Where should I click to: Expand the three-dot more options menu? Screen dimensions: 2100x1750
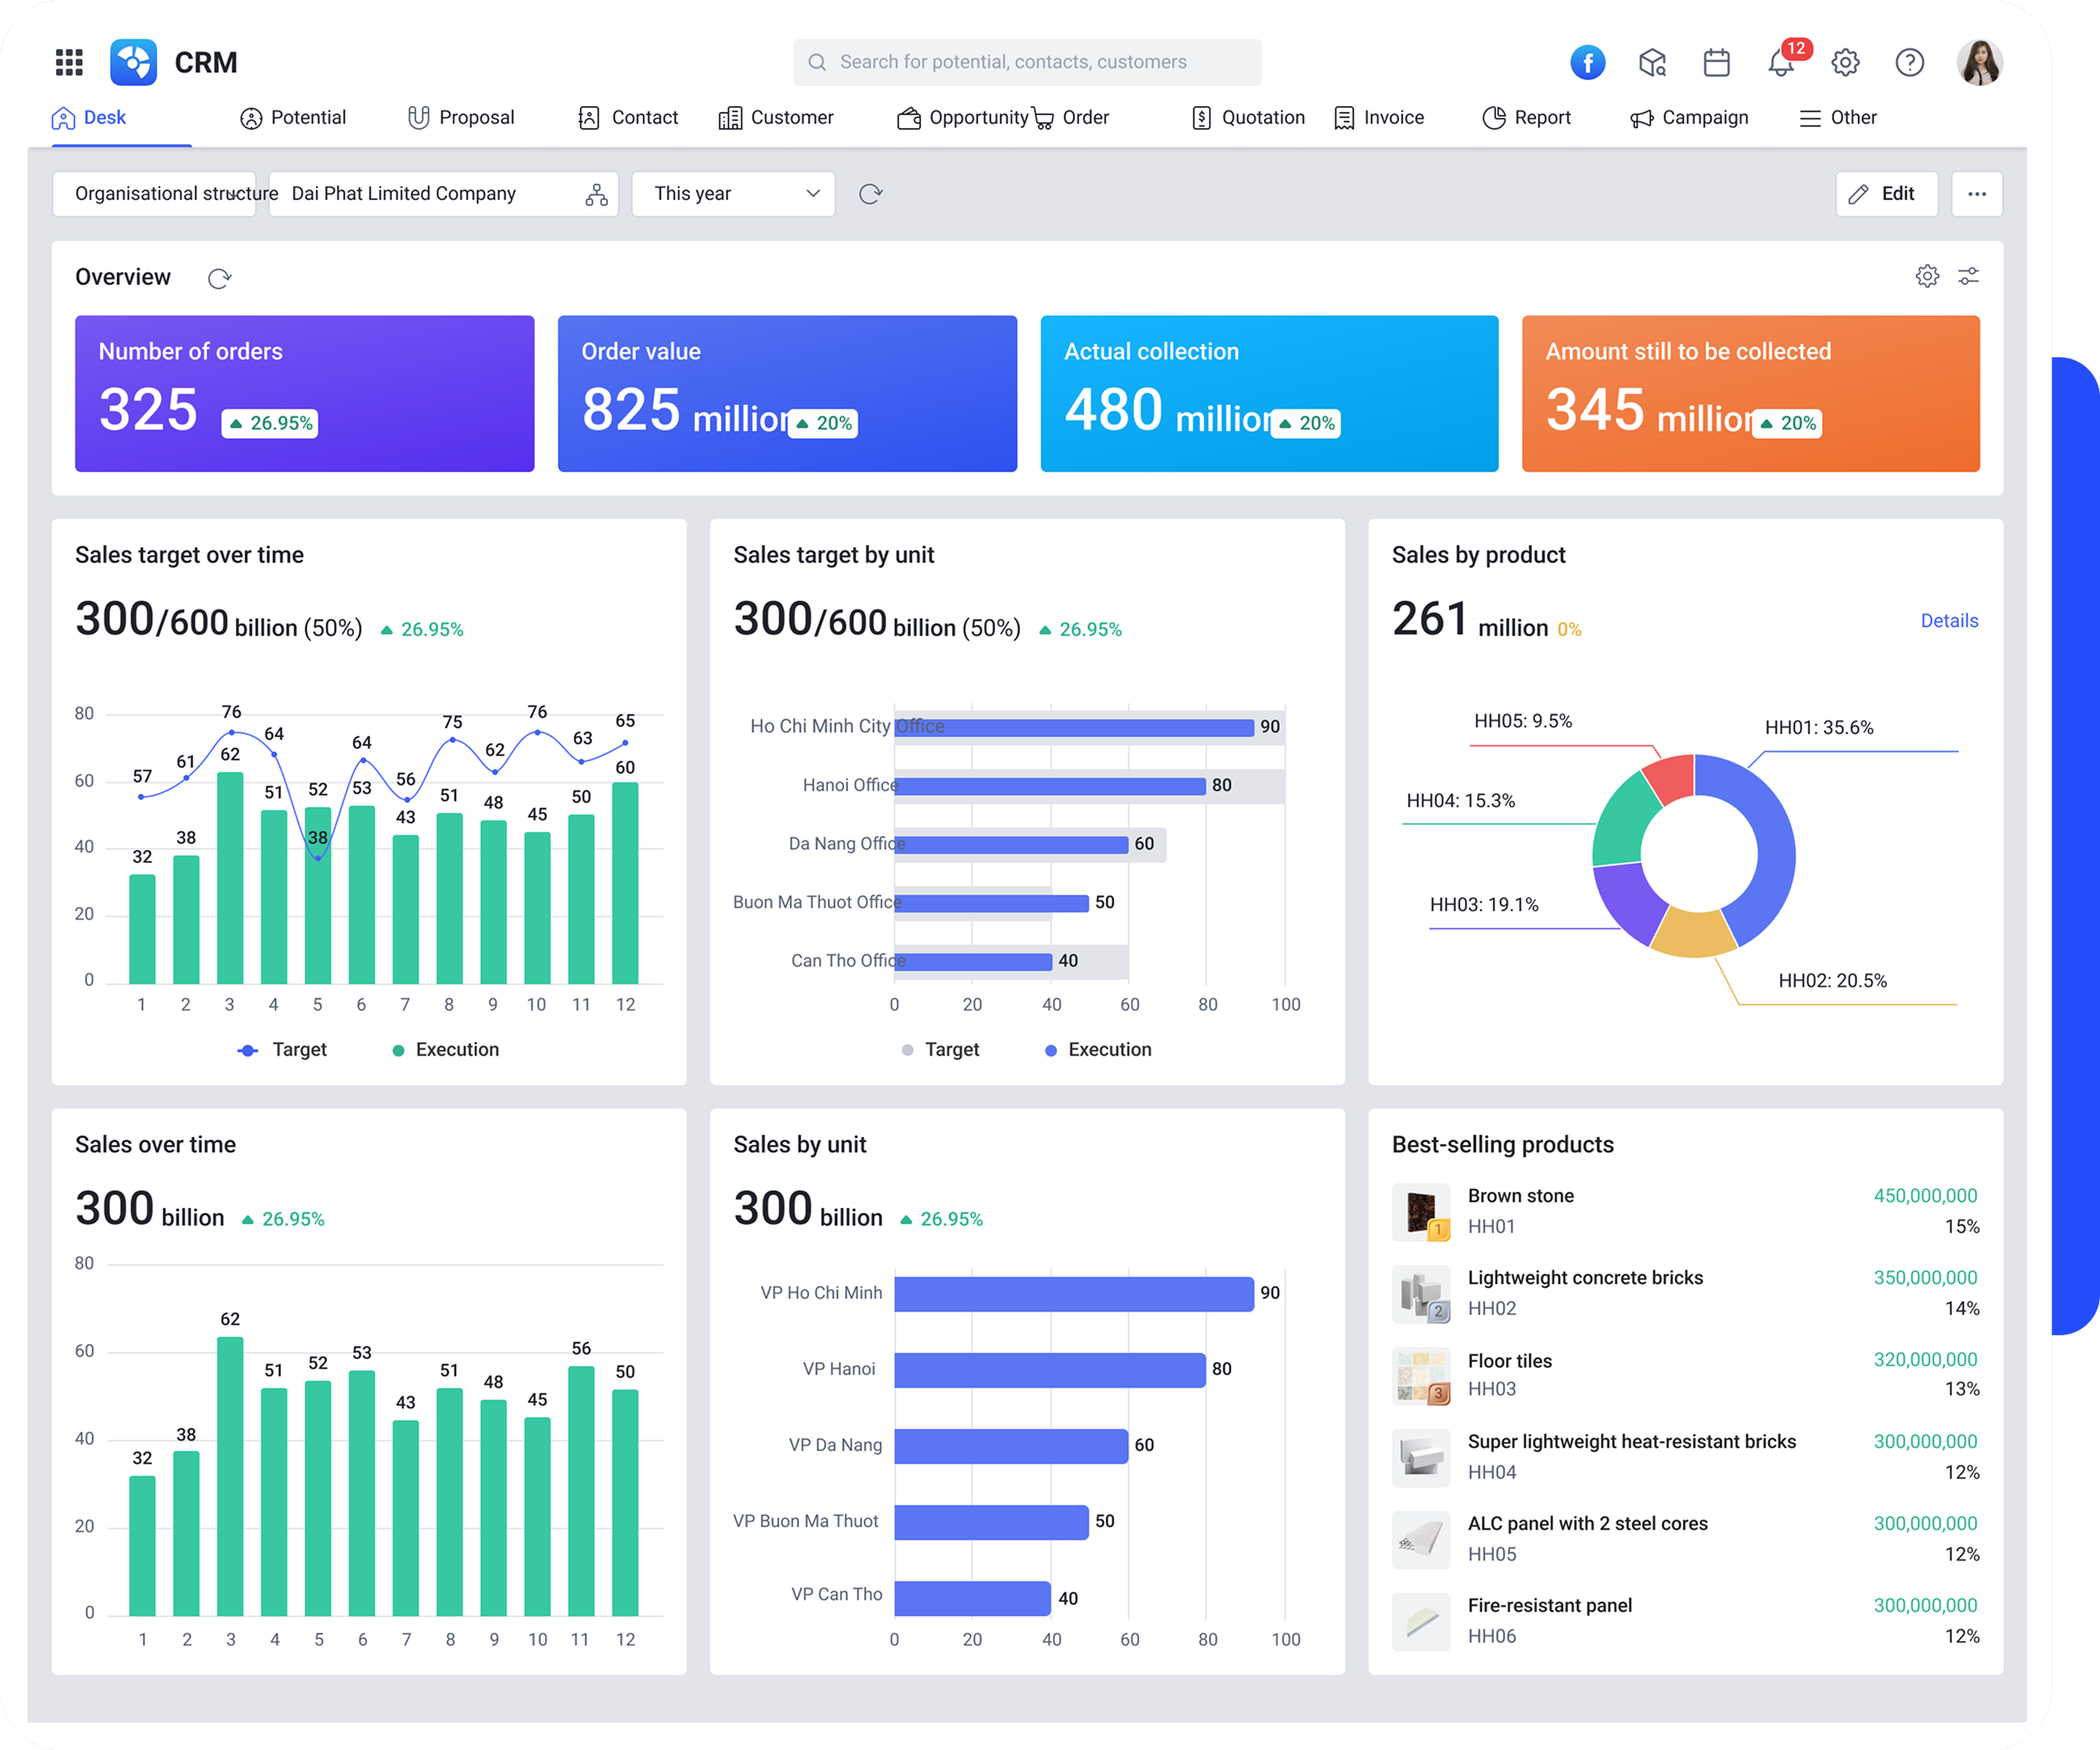[x=1976, y=193]
